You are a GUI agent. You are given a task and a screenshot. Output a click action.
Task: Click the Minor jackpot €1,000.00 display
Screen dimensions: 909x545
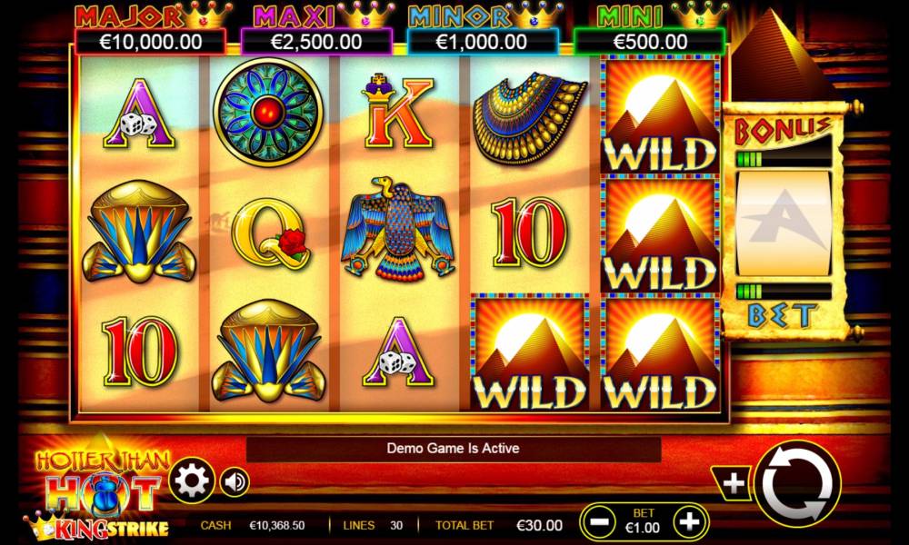(483, 42)
